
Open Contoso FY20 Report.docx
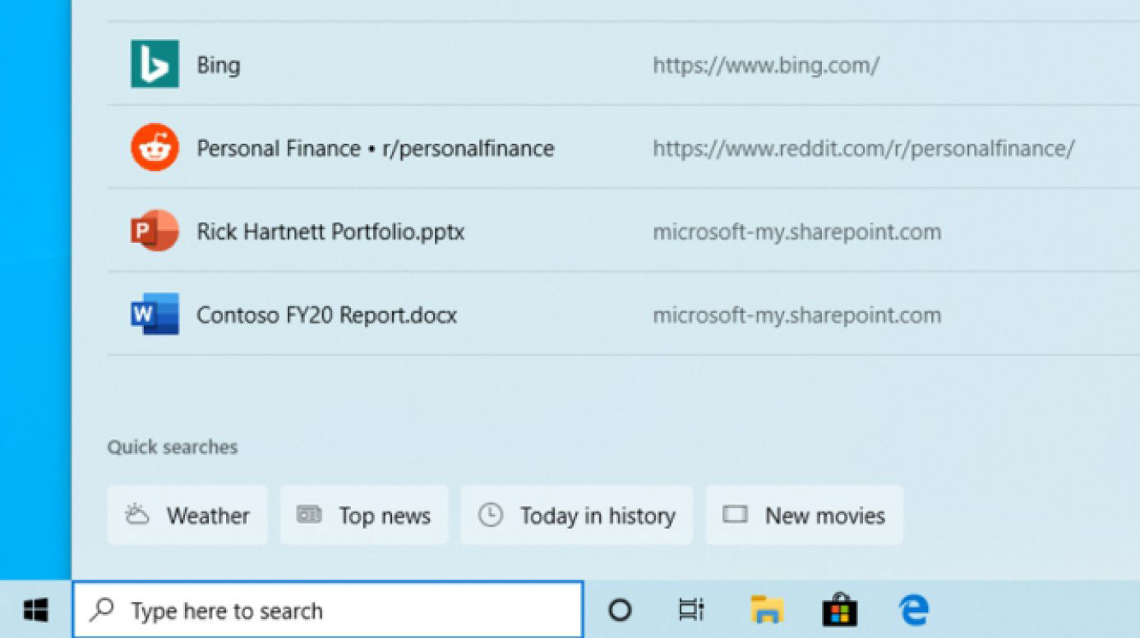point(326,315)
